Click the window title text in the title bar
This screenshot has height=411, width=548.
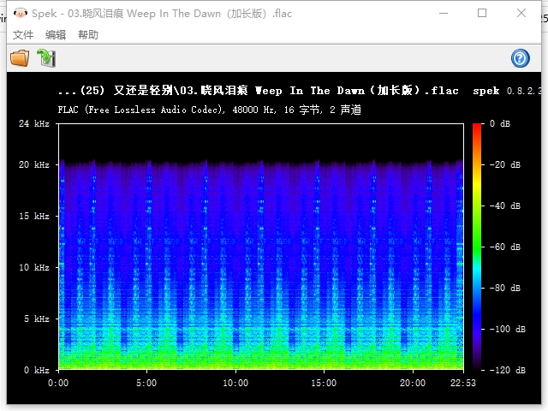pos(162,14)
